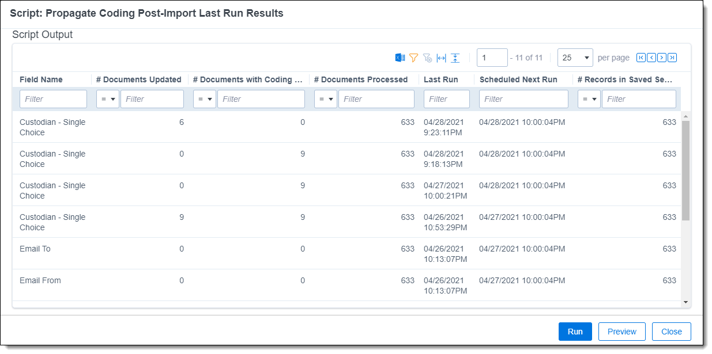Click the Field Name filter input
This screenshot has height=354, width=712.
coord(53,99)
